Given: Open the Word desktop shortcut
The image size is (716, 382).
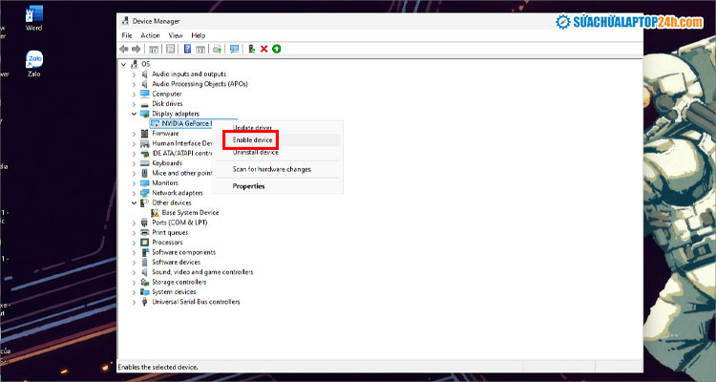Looking at the screenshot, I should click(x=33, y=16).
